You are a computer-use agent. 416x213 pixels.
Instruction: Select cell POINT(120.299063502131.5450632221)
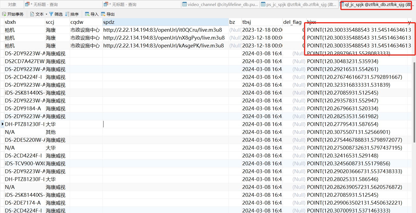(x=357, y=203)
